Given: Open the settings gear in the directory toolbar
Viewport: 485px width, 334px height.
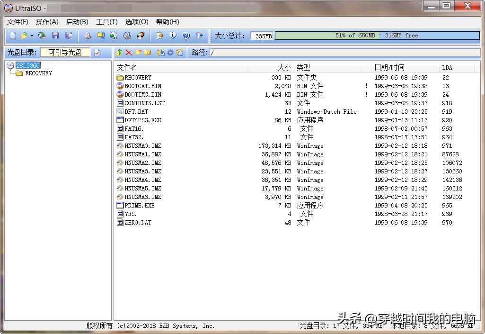Looking at the screenshot, I should click(x=170, y=53).
